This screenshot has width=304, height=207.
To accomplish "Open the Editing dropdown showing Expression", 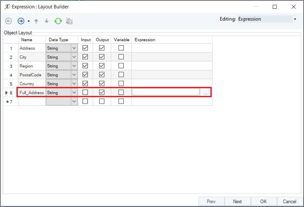I will 295,19.
